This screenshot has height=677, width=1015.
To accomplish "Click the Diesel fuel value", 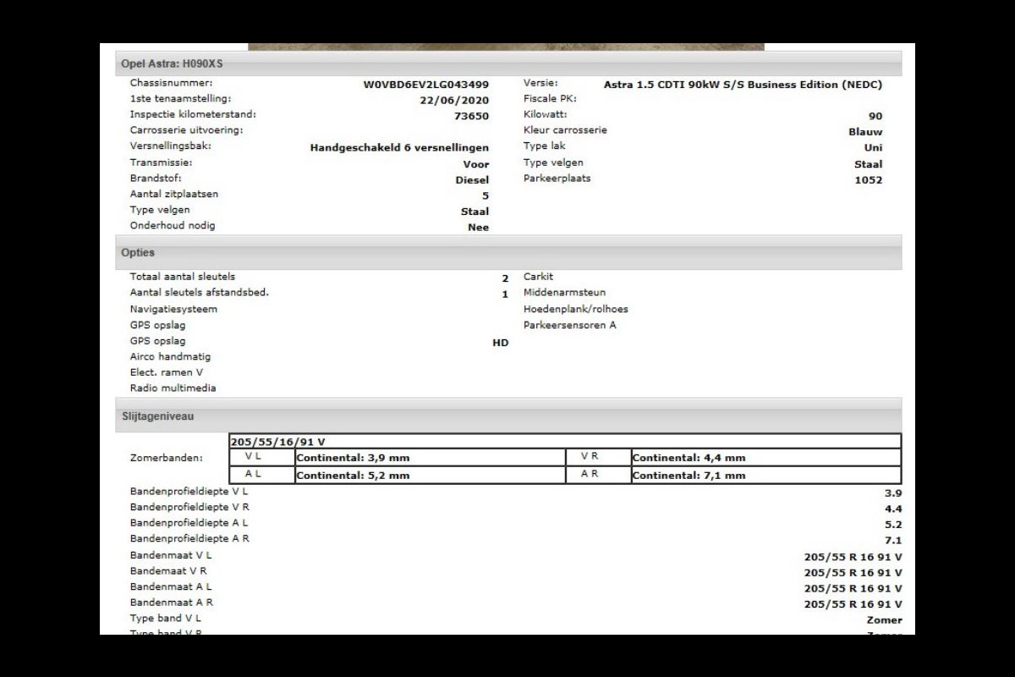I will (472, 180).
